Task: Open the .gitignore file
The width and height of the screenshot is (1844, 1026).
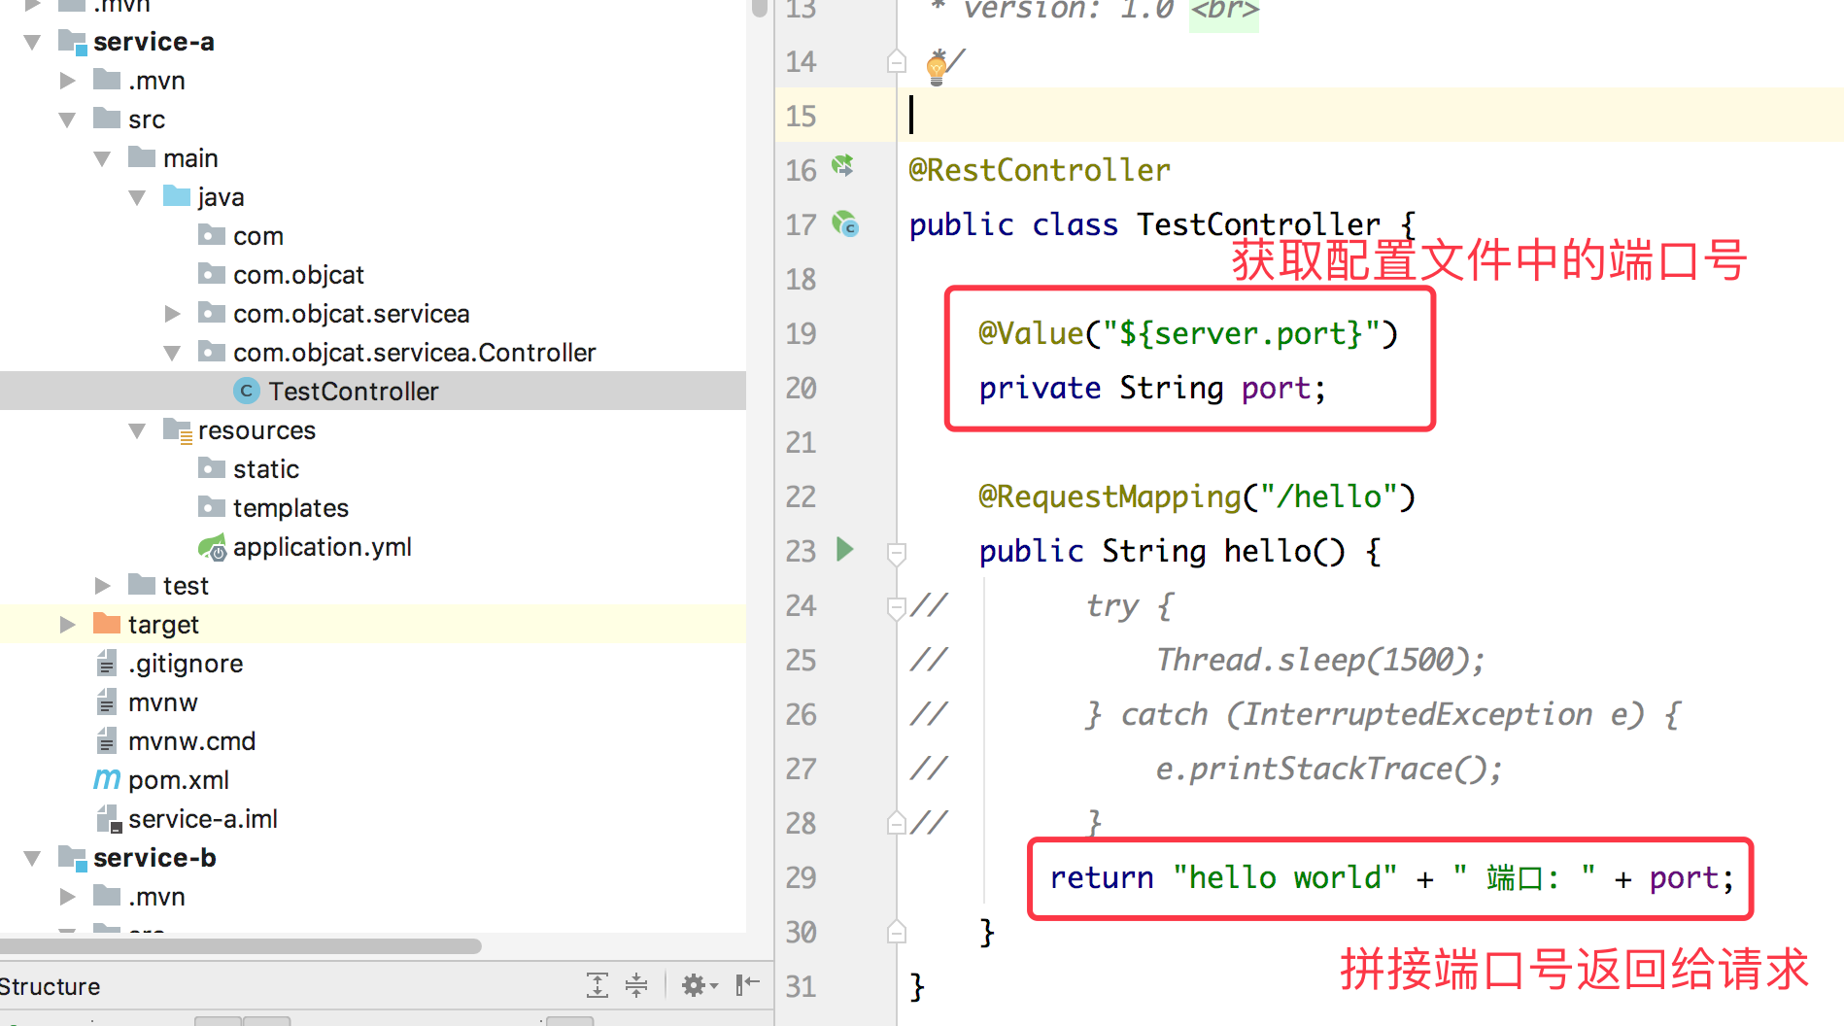Action: pos(186,664)
